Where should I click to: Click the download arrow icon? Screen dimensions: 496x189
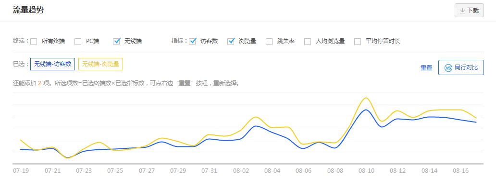[462, 11]
